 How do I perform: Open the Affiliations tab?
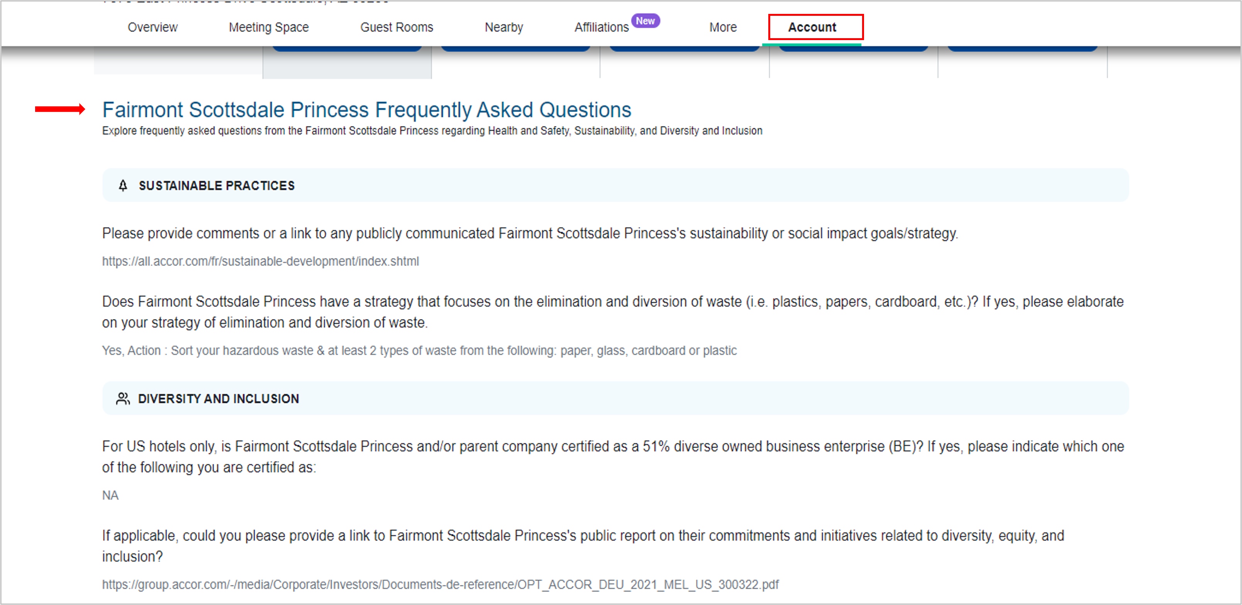pyautogui.click(x=601, y=27)
